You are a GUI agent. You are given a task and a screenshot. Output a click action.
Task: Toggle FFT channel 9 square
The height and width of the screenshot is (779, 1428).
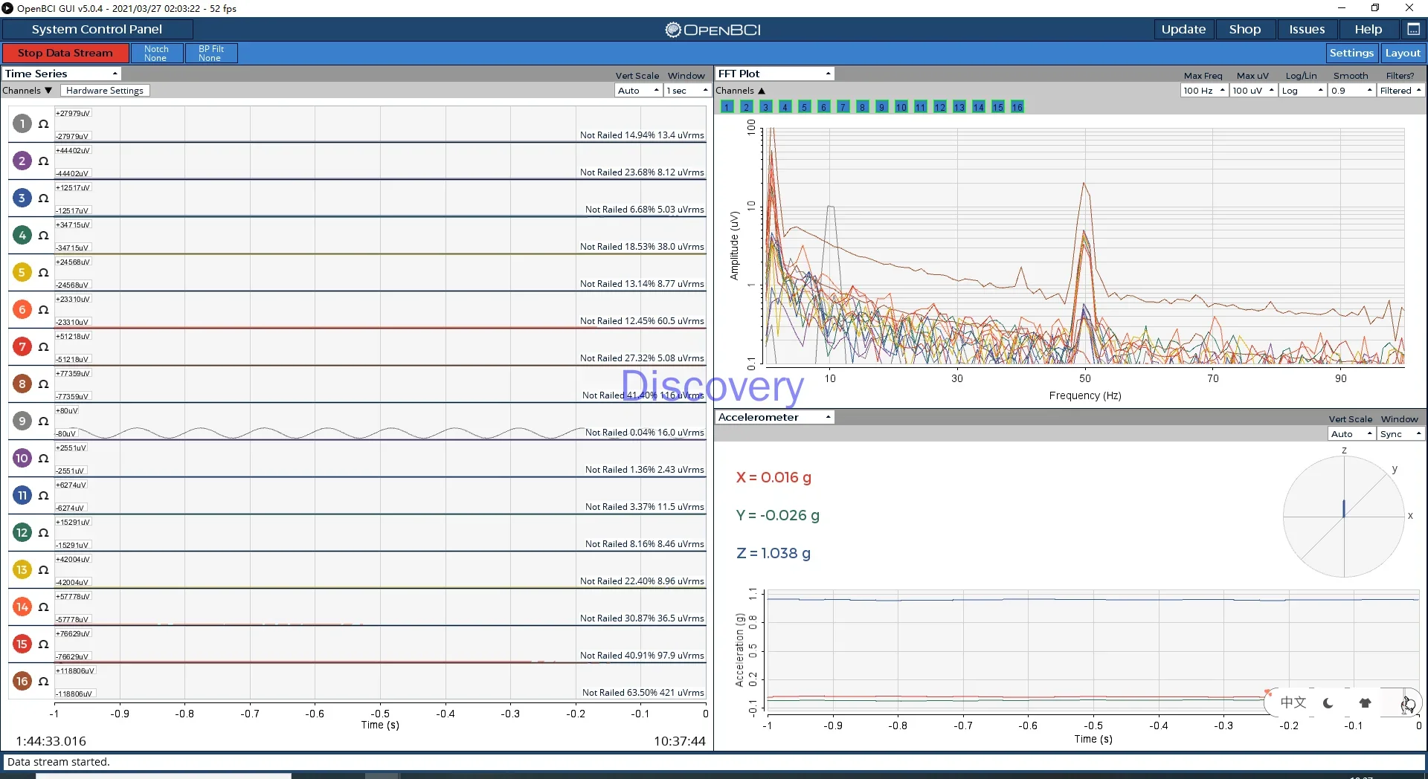coord(881,107)
